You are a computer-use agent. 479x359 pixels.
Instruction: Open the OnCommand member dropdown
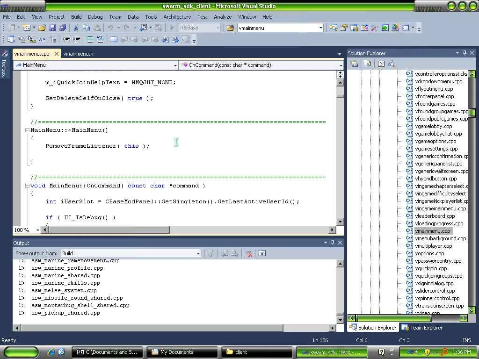coord(341,65)
